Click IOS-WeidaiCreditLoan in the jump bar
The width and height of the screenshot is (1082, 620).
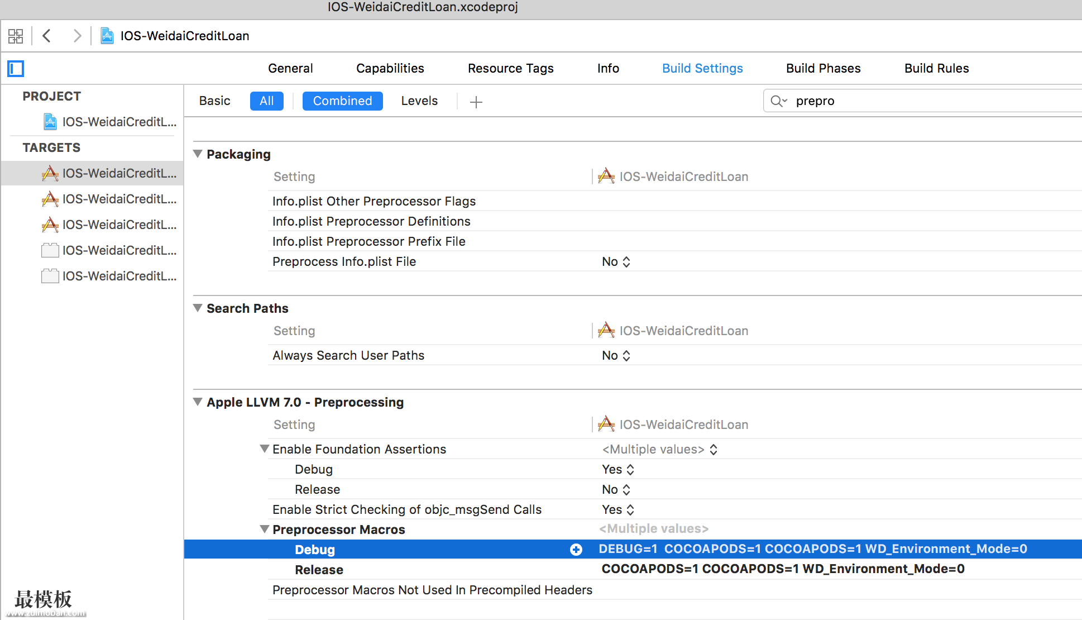tap(185, 36)
